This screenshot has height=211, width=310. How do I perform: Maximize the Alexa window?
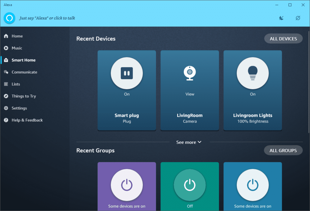pyautogui.click(x=290, y=5)
